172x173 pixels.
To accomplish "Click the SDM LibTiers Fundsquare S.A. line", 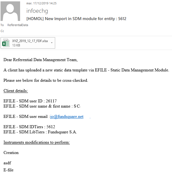I will coord(40,132).
